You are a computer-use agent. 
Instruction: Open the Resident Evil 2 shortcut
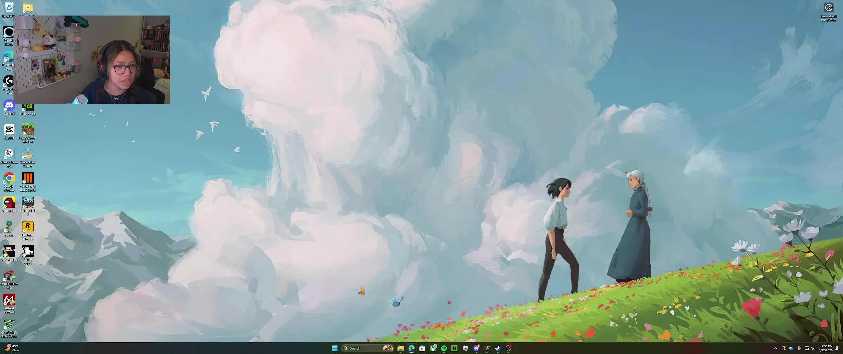28,205
